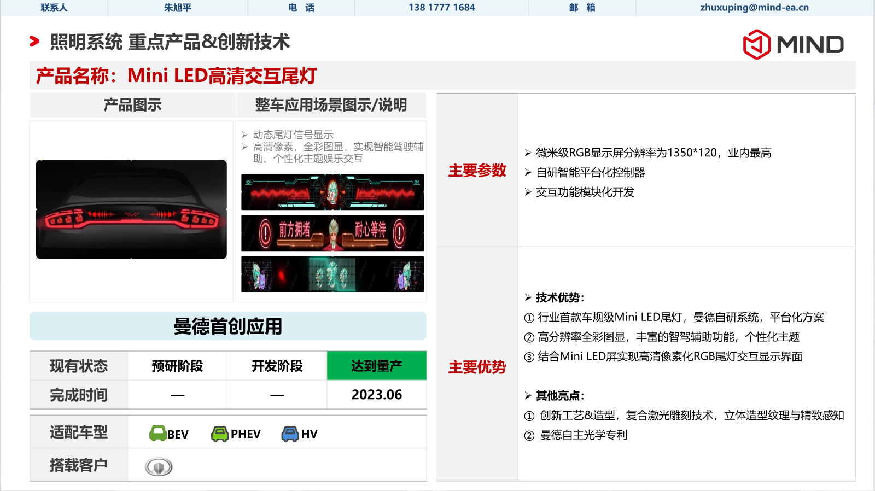Screen dimensions: 875x491
Task: Click the green PHEV car icon
Action: (x=220, y=434)
